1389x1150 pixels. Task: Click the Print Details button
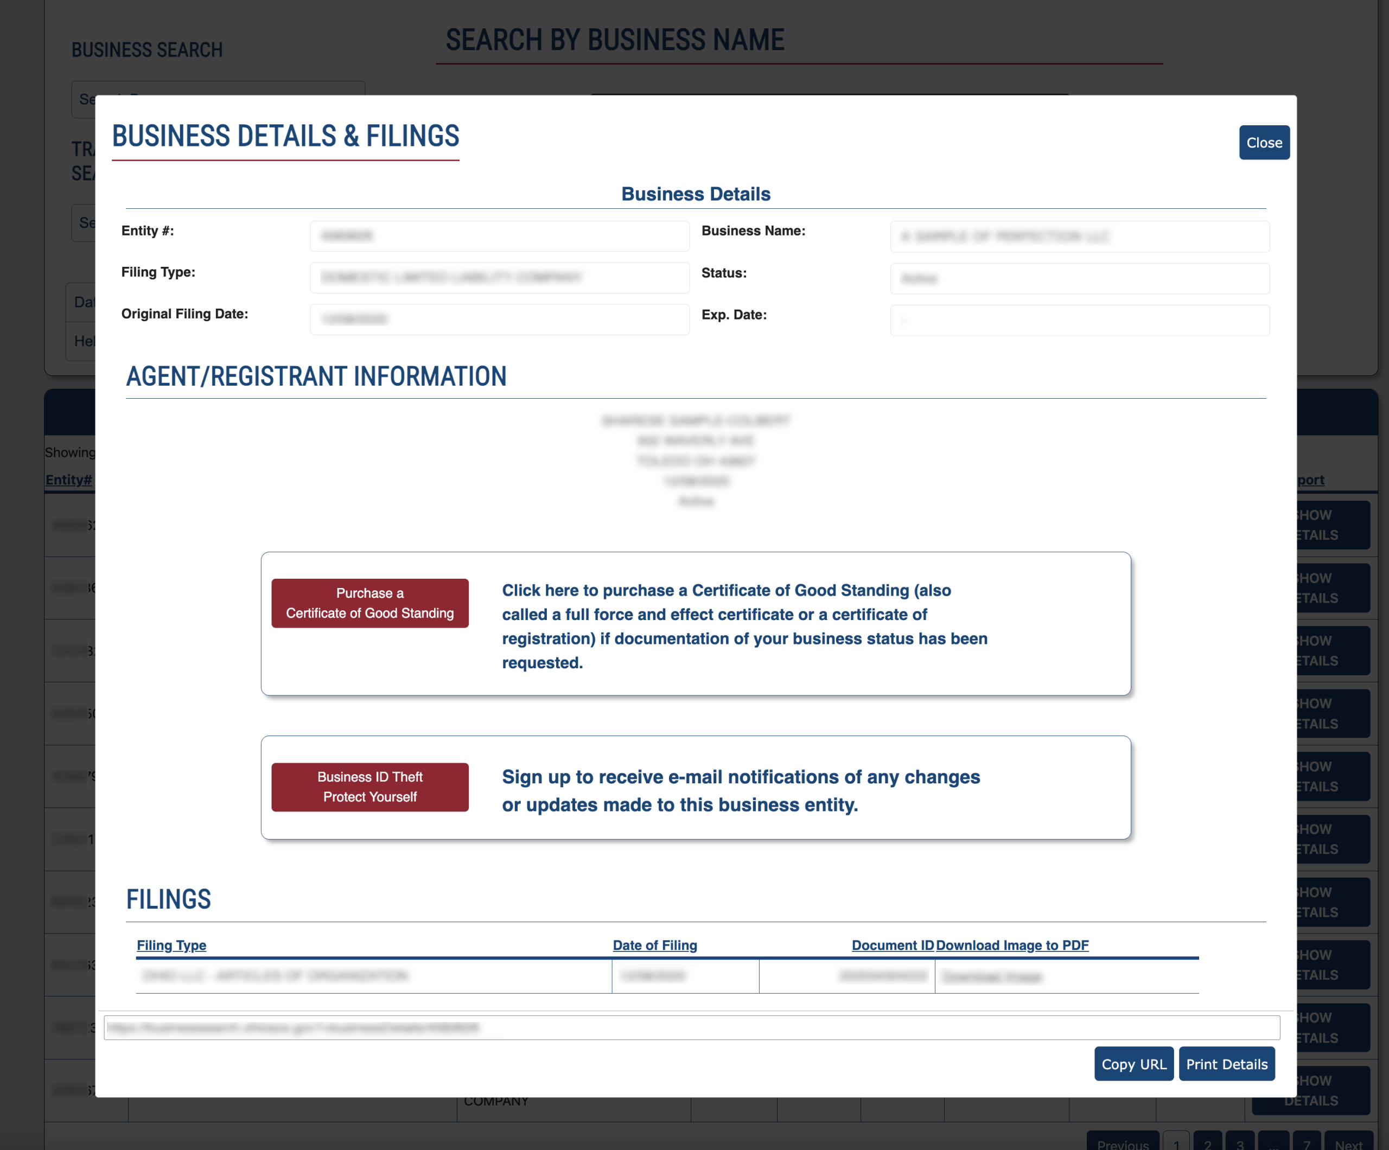pos(1226,1064)
